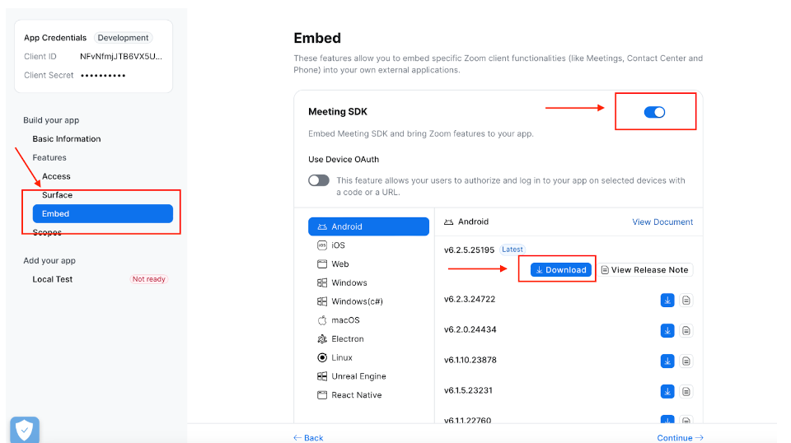Open Local Test in the sidebar
The height and width of the screenshot is (443, 791).
coord(53,279)
